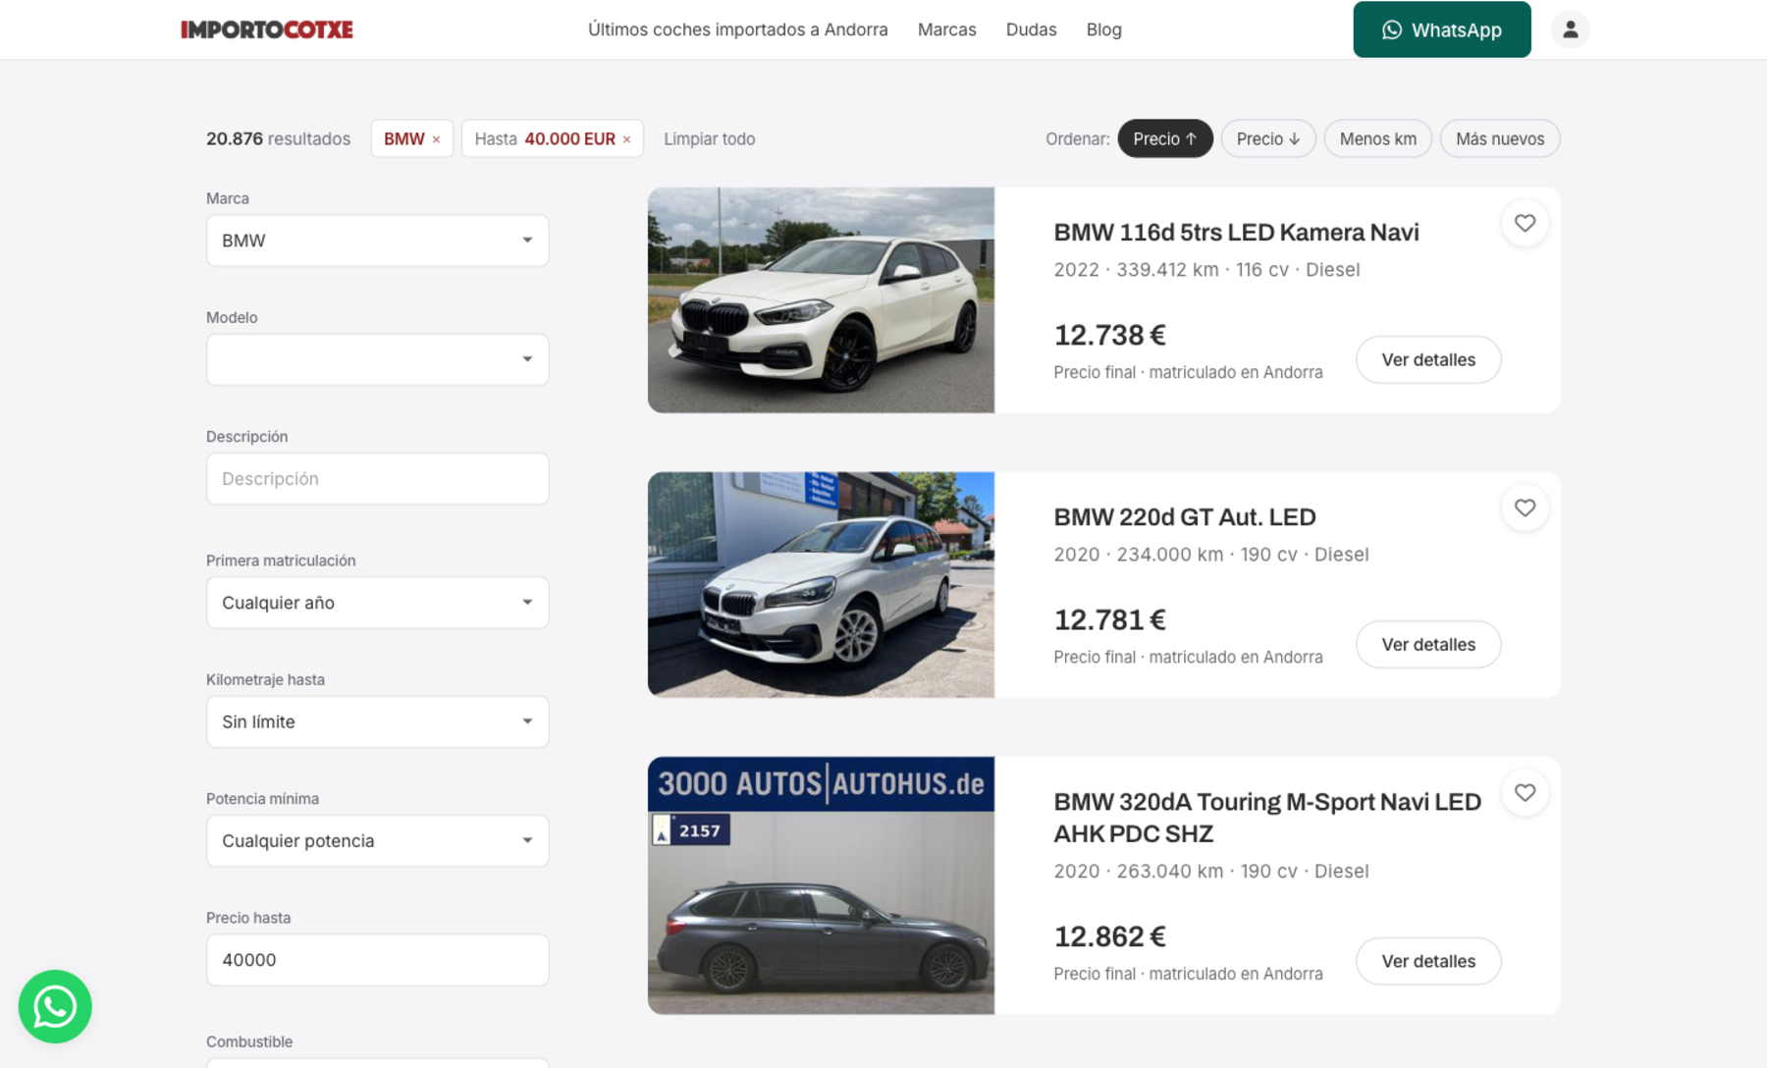
Task: Click the 12.781 € price
Action: point(1110,620)
